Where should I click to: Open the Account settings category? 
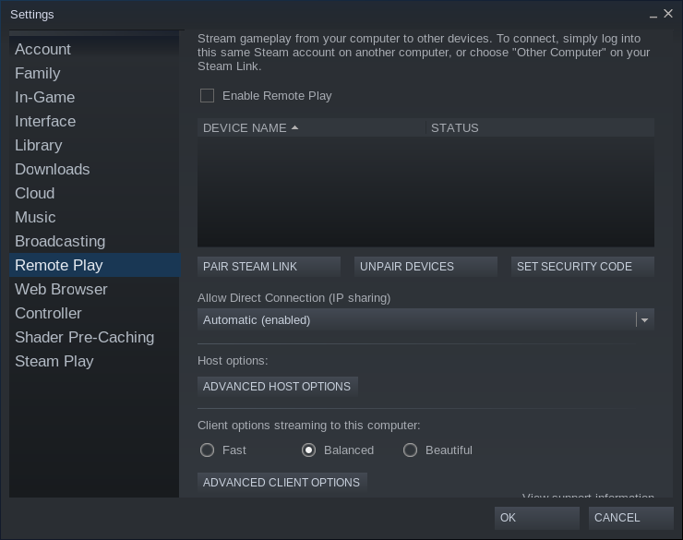click(94, 49)
